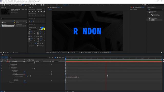Open the Fill Over Stroke dropdown
Viewport: 164px width, 92px height.
coord(40,36)
